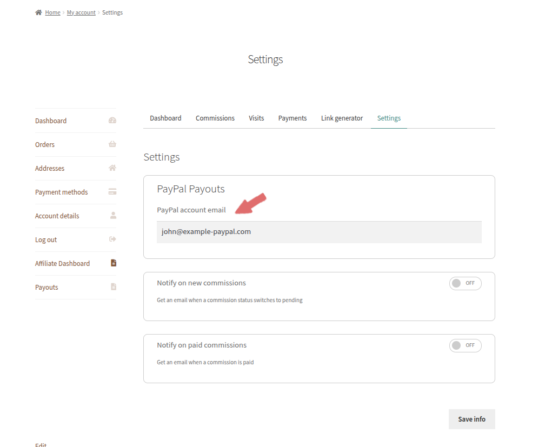552x447 pixels.
Task: Toggle the Notify on new commissions switch
Action: coord(465,283)
